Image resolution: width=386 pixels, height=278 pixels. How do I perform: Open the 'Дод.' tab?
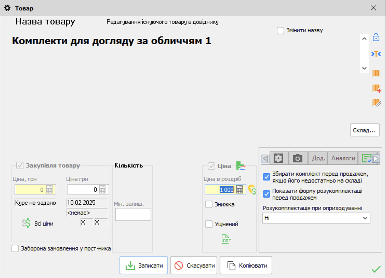[x=318, y=158]
